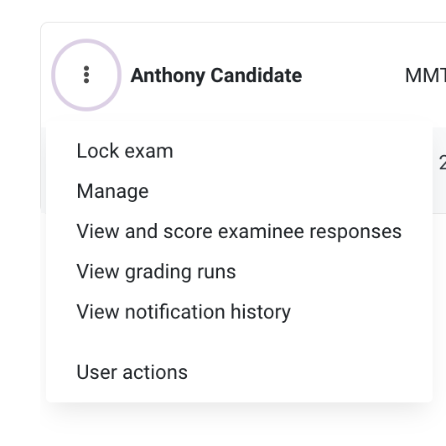Screen dimensions: 446x446
Task: Close menu via the circled options button
Action: [x=86, y=75]
